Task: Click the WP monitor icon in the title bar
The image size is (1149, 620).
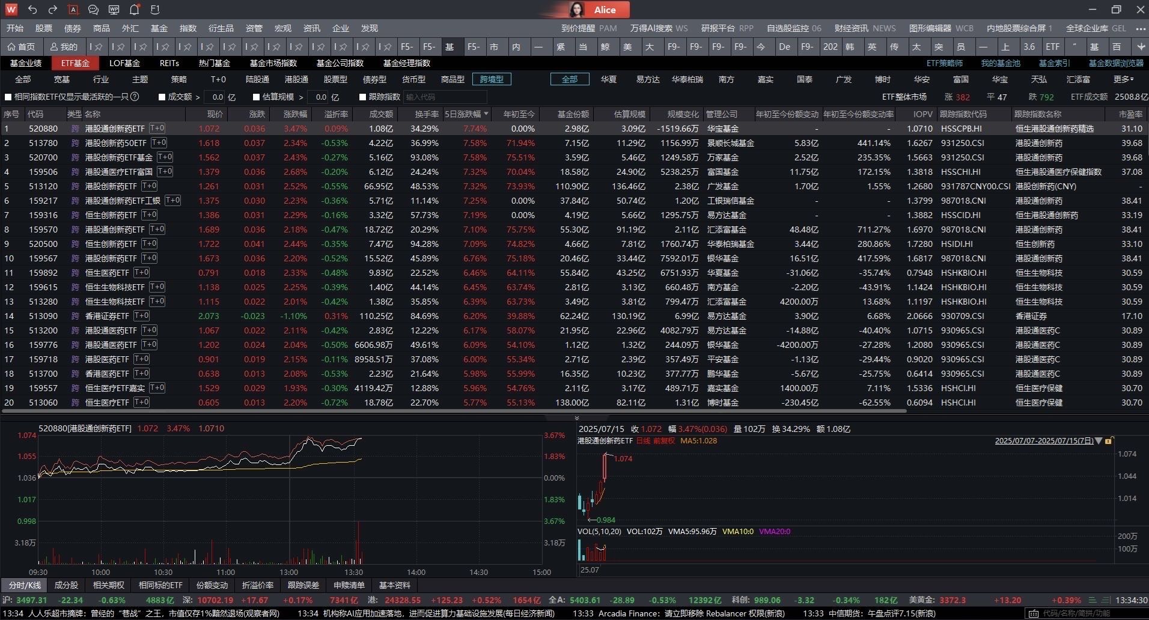Action: click(x=114, y=9)
